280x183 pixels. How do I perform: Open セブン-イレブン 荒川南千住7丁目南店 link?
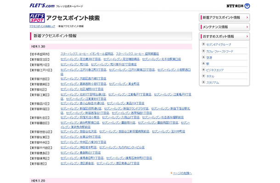click(x=114, y=65)
